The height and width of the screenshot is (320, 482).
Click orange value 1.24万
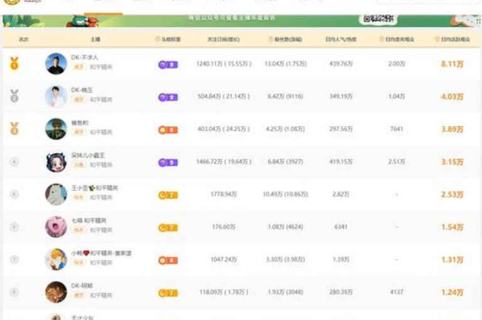point(452,292)
